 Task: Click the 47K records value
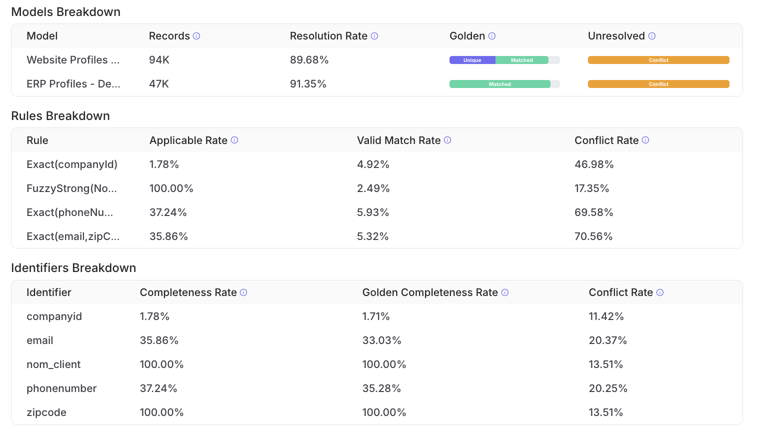click(x=159, y=84)
